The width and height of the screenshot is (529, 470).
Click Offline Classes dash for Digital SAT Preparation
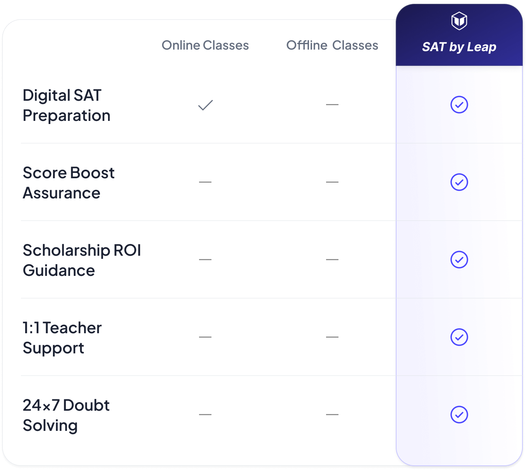[x=332, y=105]
